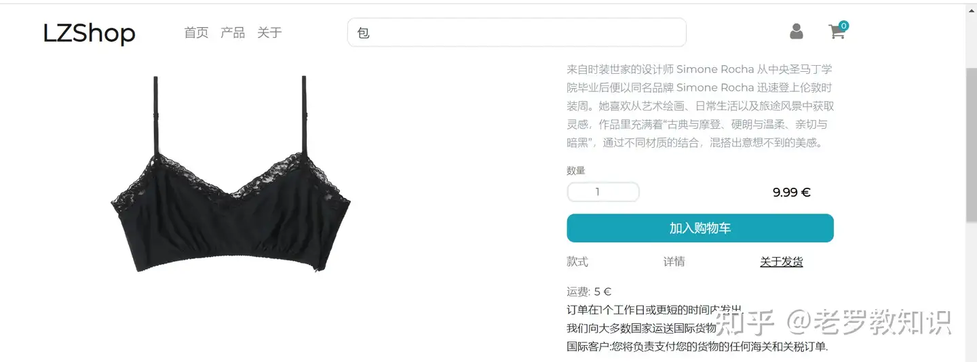Click the cart item count badge

coord(843,26)
